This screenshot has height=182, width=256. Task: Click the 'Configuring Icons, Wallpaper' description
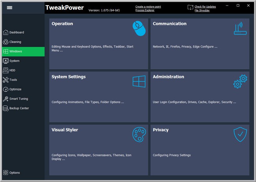pos(91,157)
